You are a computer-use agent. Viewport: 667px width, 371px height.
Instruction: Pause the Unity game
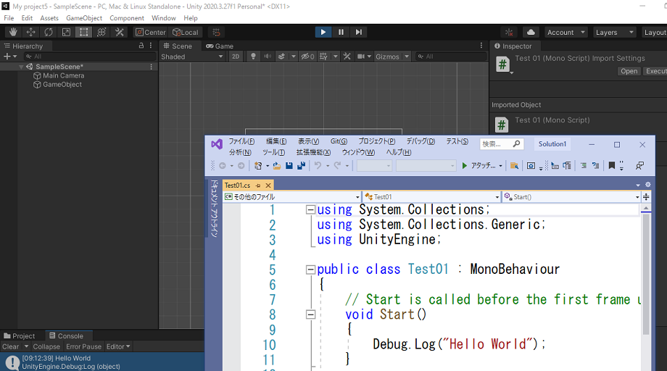coord(341,32)
